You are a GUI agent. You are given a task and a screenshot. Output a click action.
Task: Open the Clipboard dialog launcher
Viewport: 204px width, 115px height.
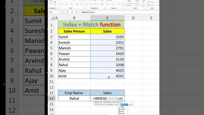click(x=57, y=8)
